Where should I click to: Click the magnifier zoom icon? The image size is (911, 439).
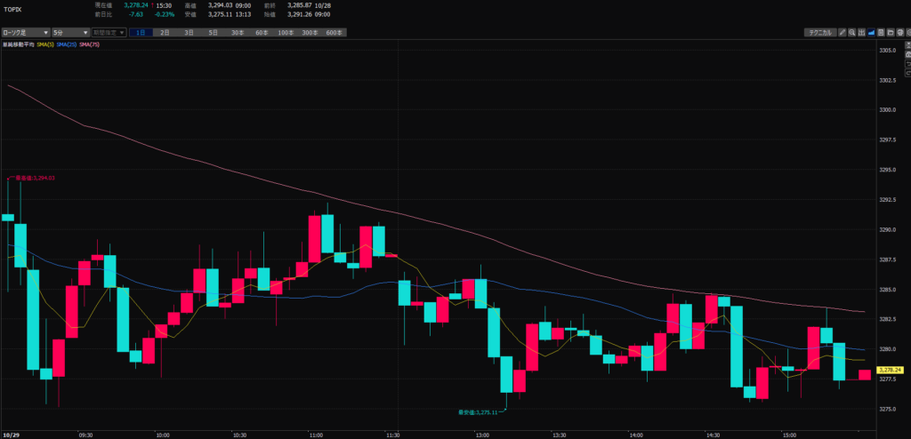[x=852, y=32]
